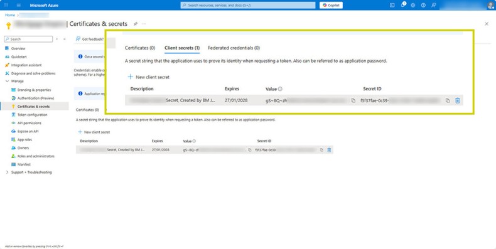Open Quickstart in the sidebar
The width and height of the screenshot is (496, 249).
click(19, 56)
